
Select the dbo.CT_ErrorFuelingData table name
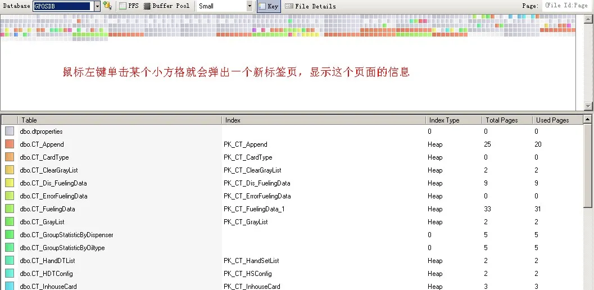(x=53, y=196)
